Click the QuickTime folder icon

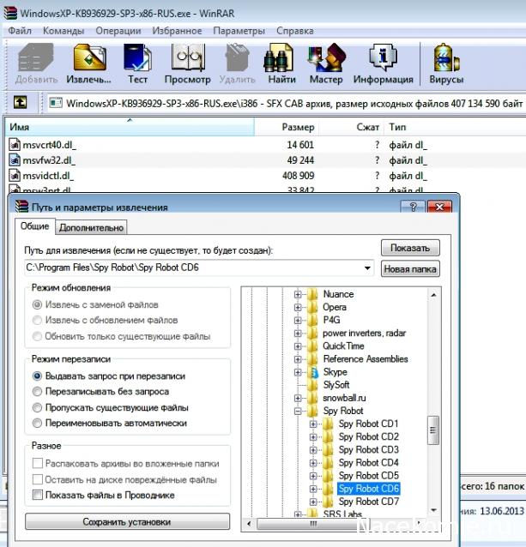(312, 346)
